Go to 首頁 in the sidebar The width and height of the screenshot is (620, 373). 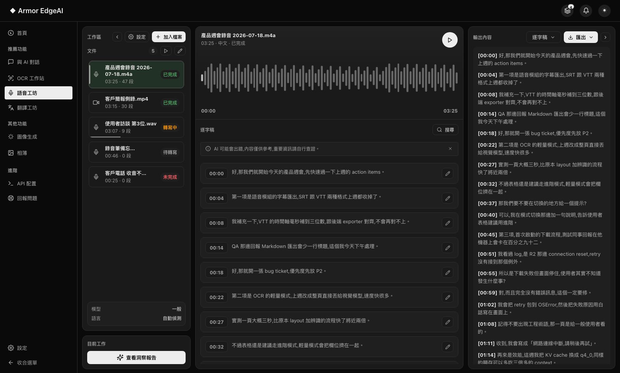coord(38,33)
